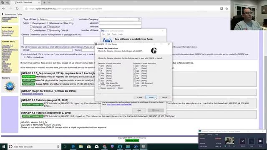Open the Windows Start menu
This screenshot has width=267, height=150.
point(4,147)
